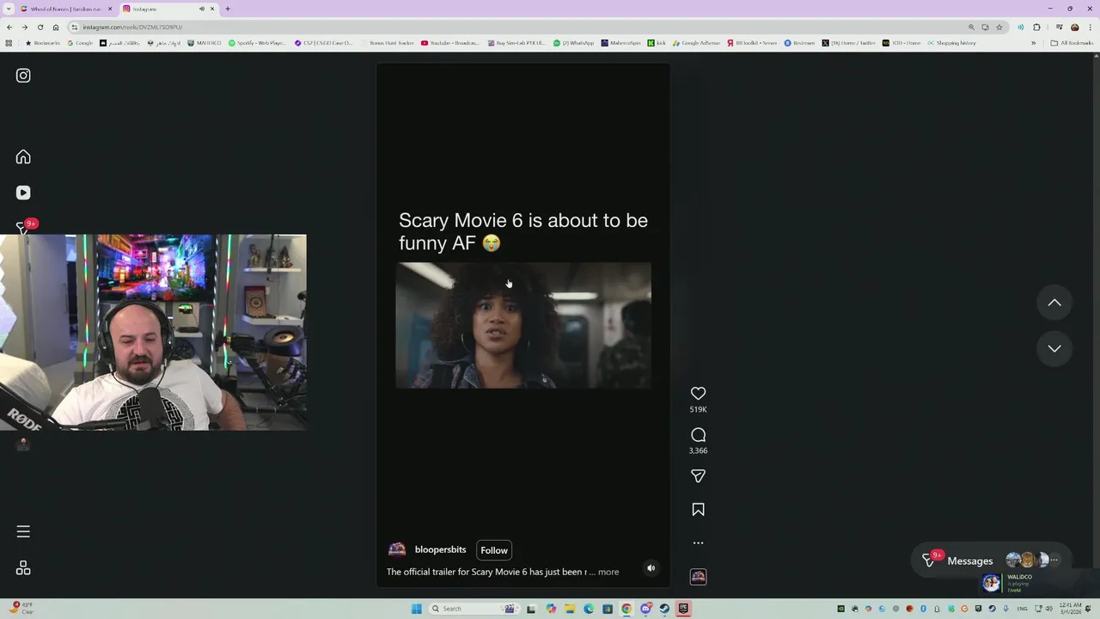This screenshot has width=1100, height=619.
Task: Open the Chrome apps grid in bookmarks bar
Action: (9, 43)
